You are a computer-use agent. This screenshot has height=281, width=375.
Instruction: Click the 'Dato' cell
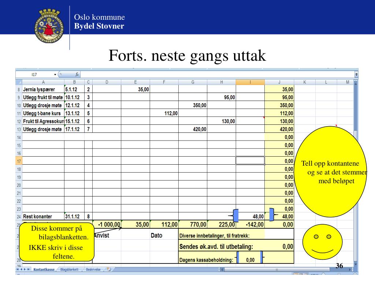156,236
